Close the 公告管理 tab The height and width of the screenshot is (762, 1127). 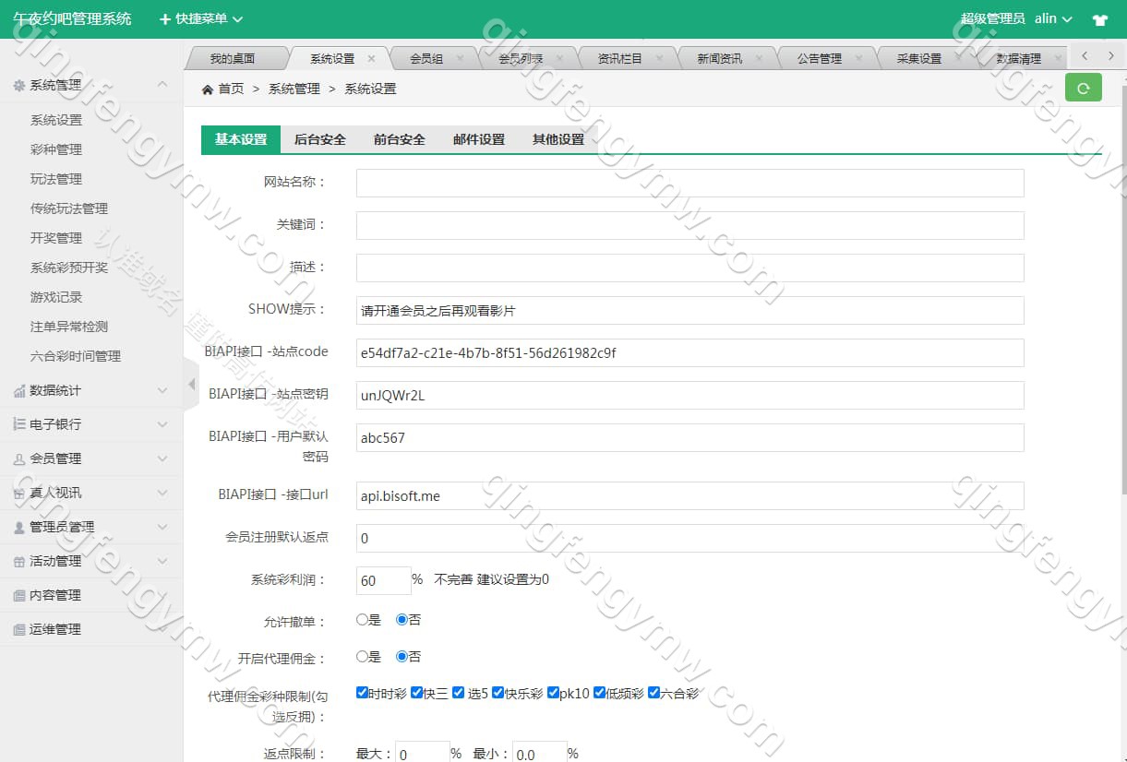[x=859, y=58]
